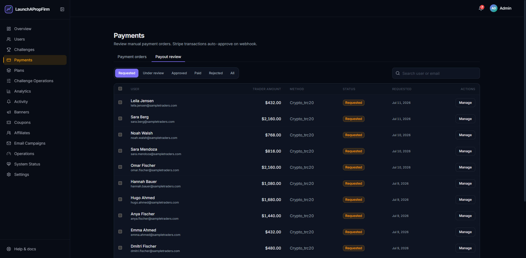Filter by Under review status
Viewport: 526px width, 258px height.
pyautogui.click(x=153, y=73)
